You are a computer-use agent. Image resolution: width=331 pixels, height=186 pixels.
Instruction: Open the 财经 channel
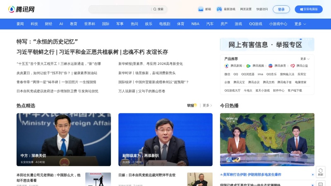48,24
